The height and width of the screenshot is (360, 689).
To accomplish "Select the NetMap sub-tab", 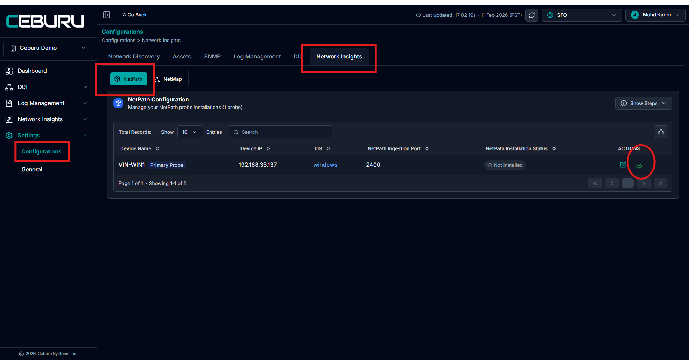I will tap(168, 79).
